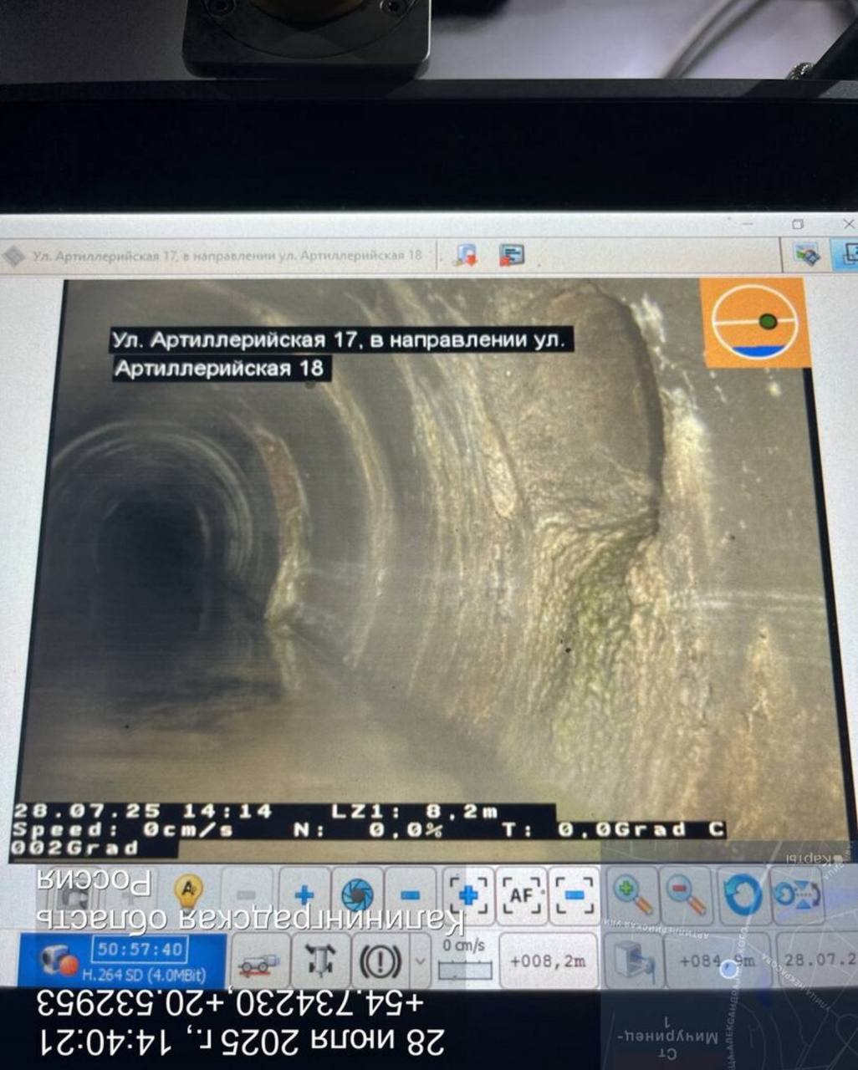
Task: Click the yellow lamp auto-light icon
Action: pyautogui.click(x=188, y=892)
